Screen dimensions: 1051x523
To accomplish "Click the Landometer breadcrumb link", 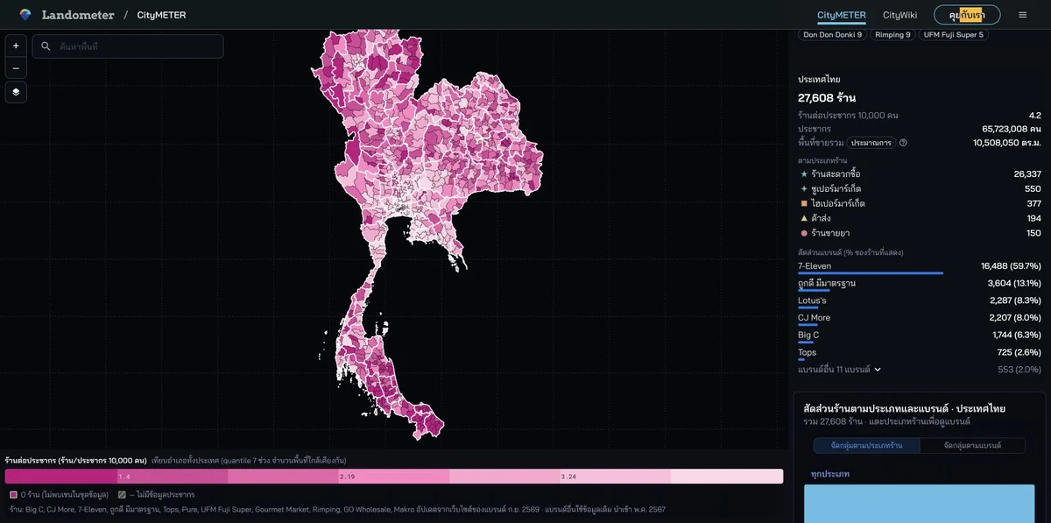I will click(x=78, y=15).
